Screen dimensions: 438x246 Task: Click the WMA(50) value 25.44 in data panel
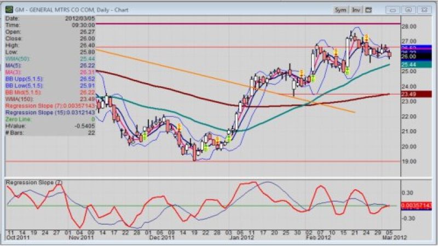coord(88,59)
